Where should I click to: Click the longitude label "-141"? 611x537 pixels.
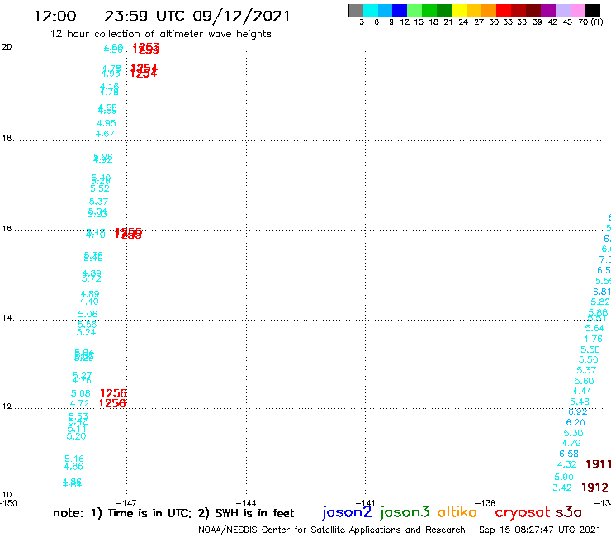click(366, 503)
